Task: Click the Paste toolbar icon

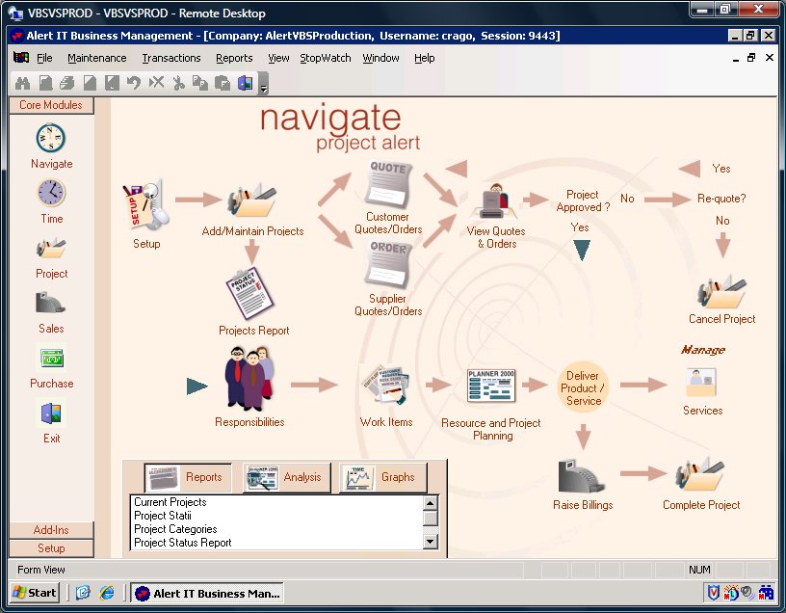Action: tap(223, 83)
